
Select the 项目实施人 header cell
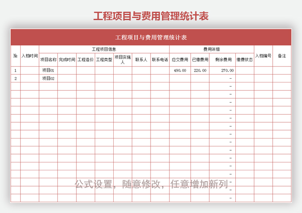click(x=122, y=60)
